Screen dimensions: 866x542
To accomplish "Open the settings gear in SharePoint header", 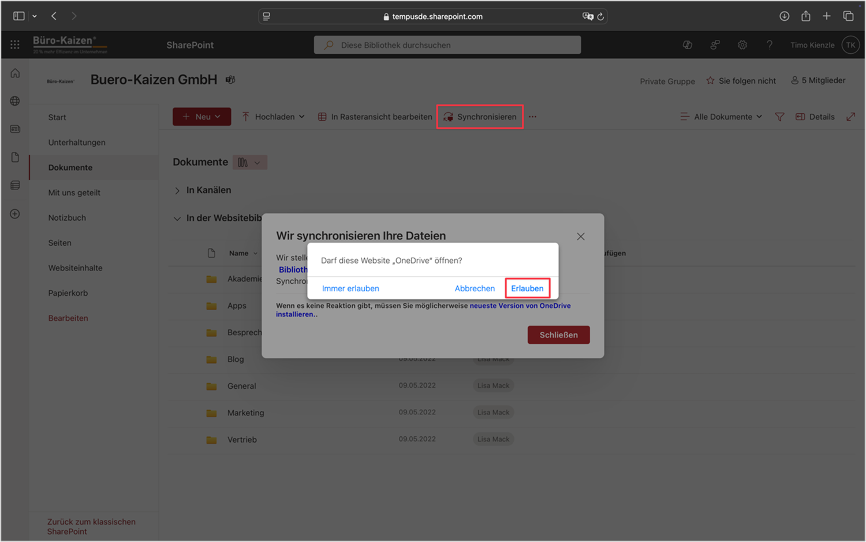I will coord(742,44).
